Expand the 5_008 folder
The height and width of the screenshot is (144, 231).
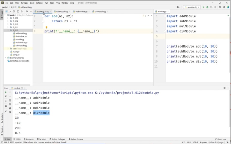click(8, 18)
